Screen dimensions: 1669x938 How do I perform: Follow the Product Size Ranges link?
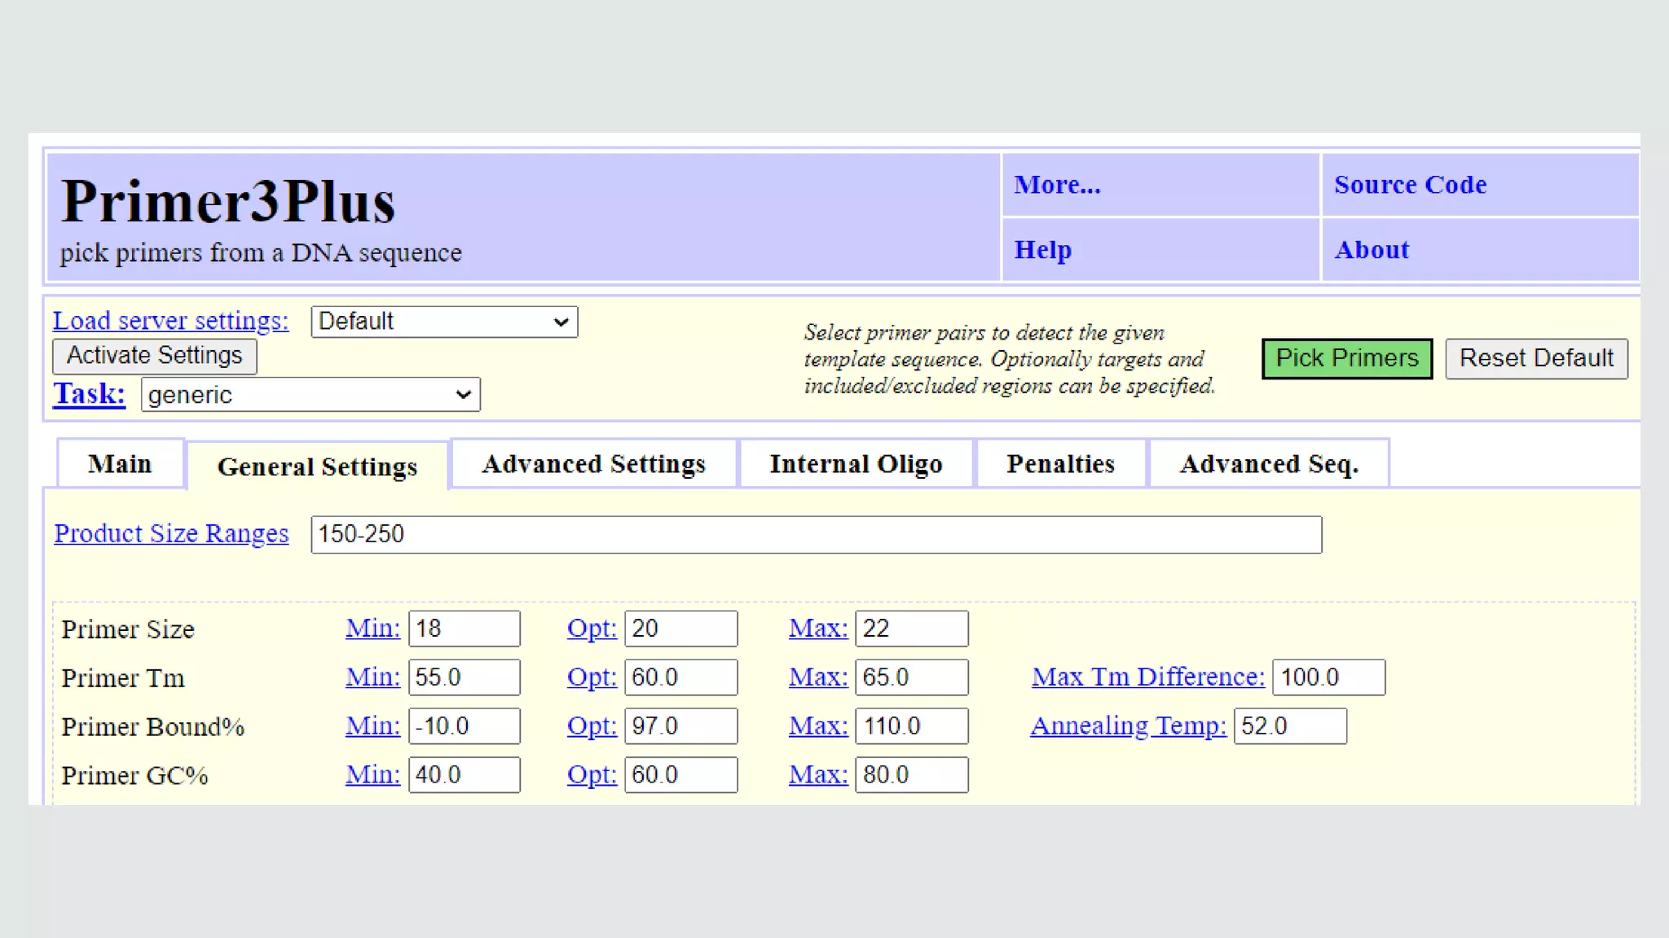[171, 533]
